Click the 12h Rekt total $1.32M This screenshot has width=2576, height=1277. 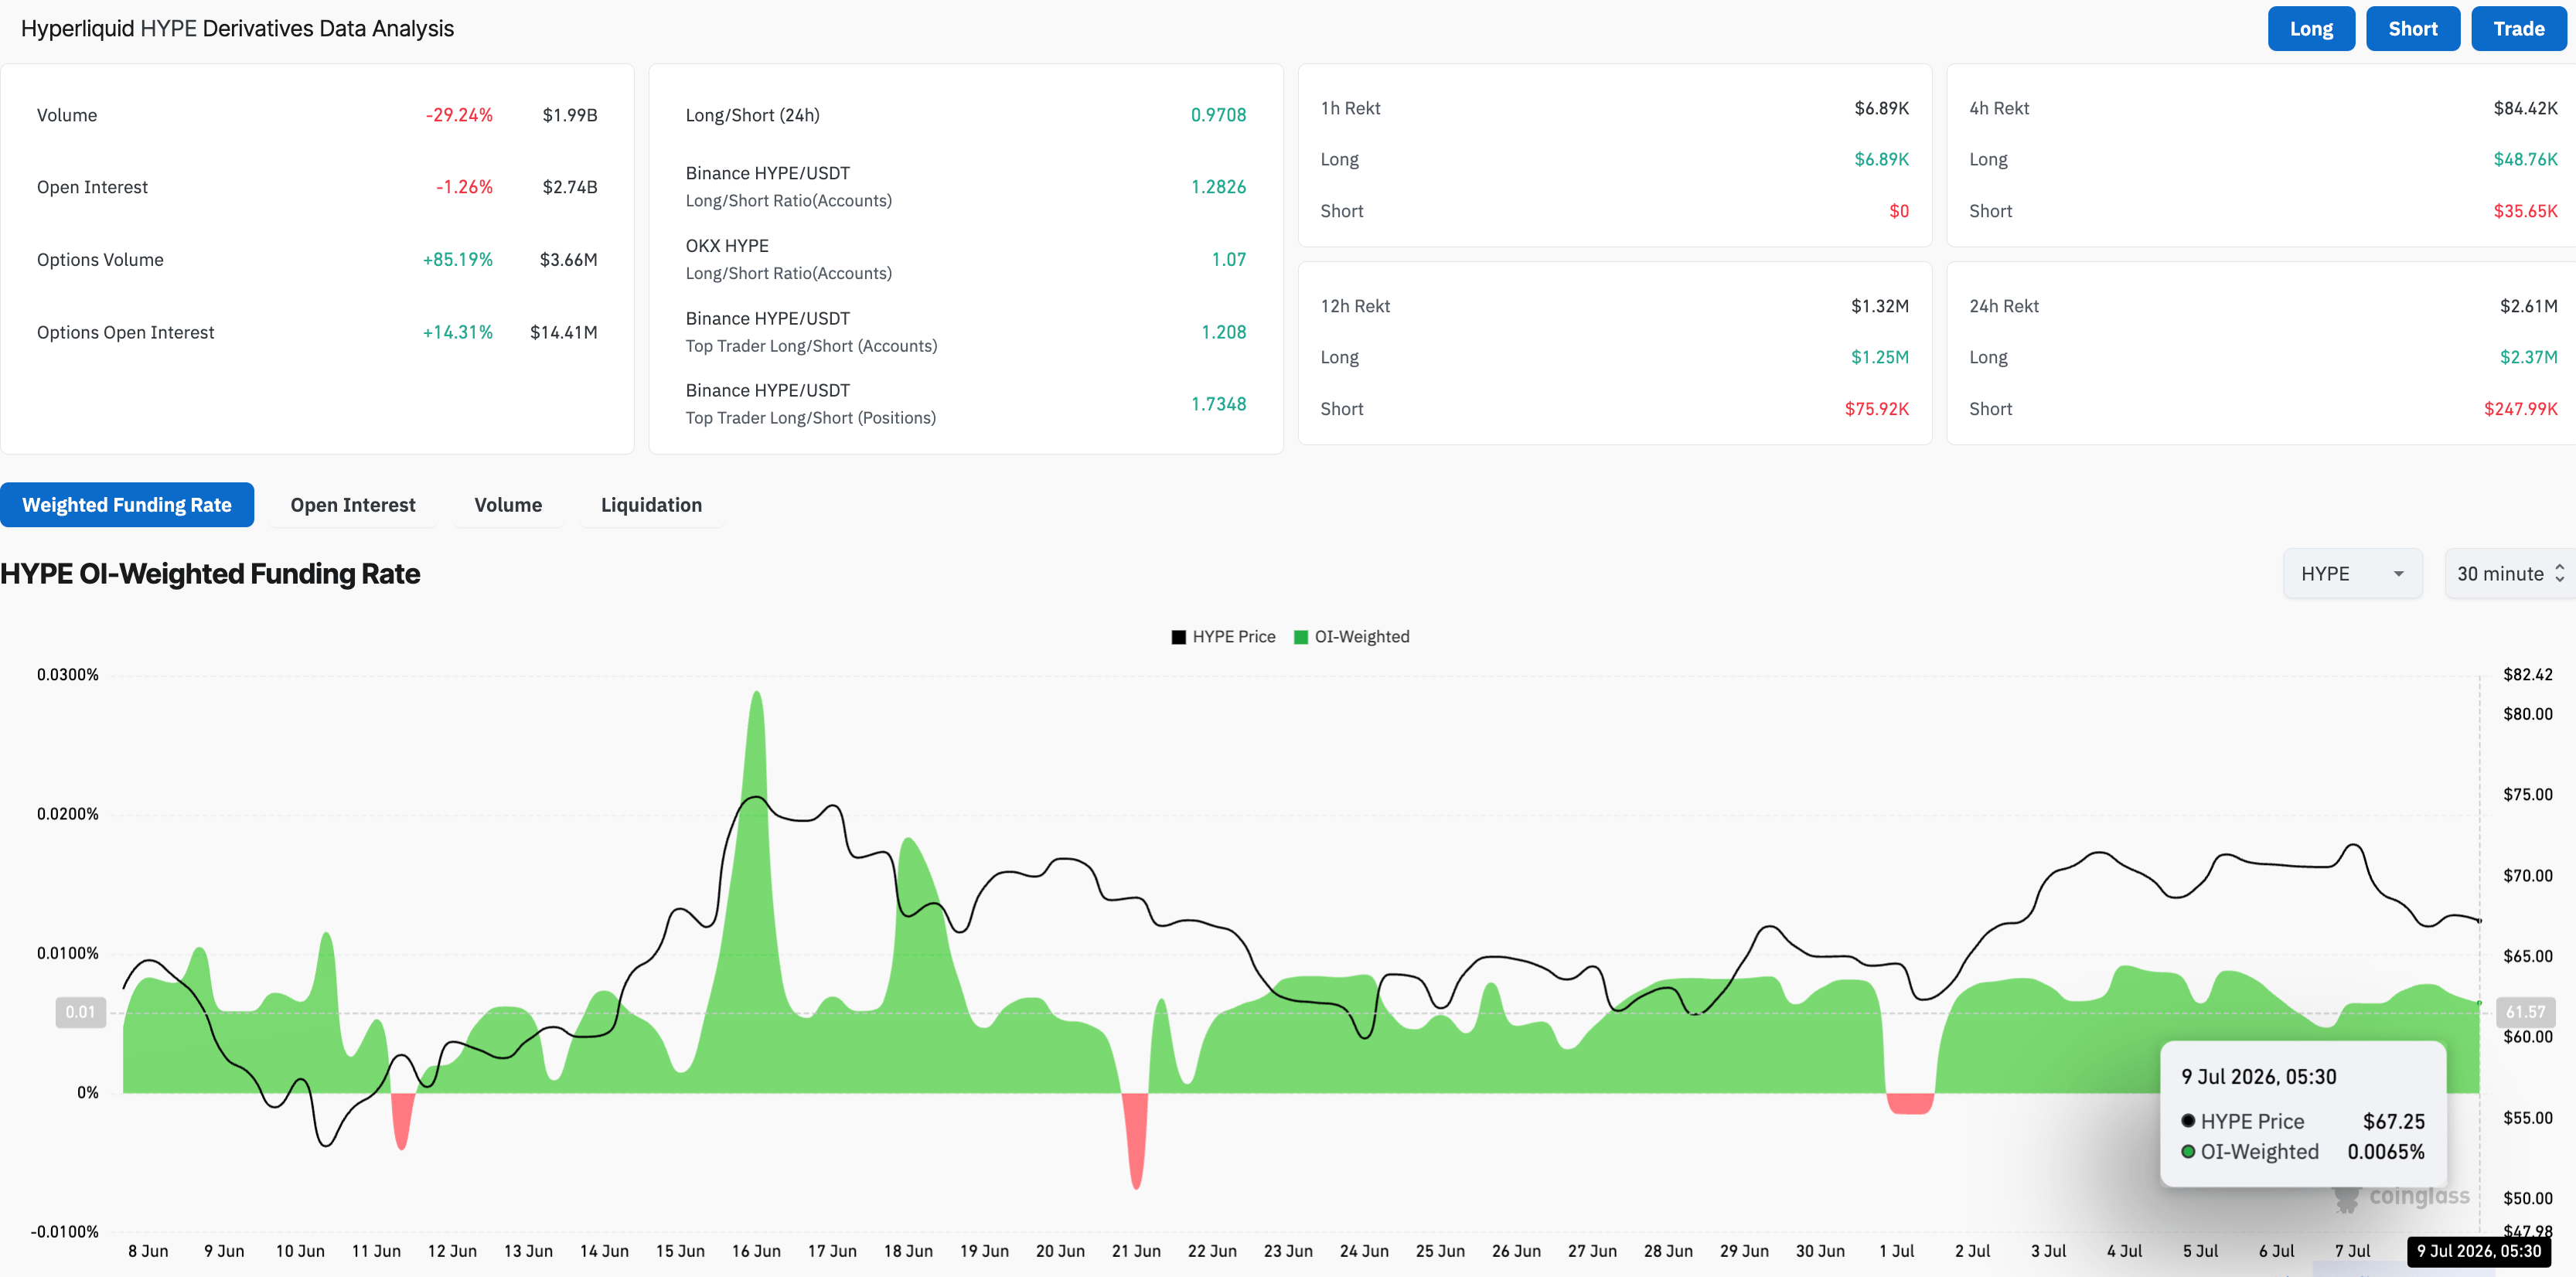(x=1880, y=306)
